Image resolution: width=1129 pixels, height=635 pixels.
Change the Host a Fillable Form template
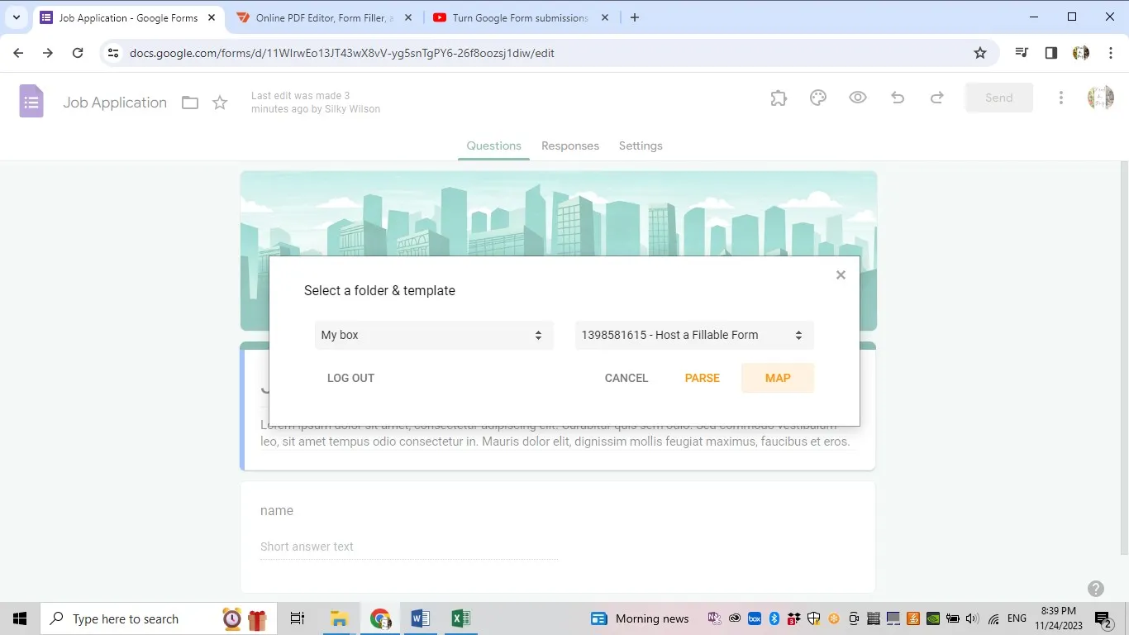click(693, 335)
